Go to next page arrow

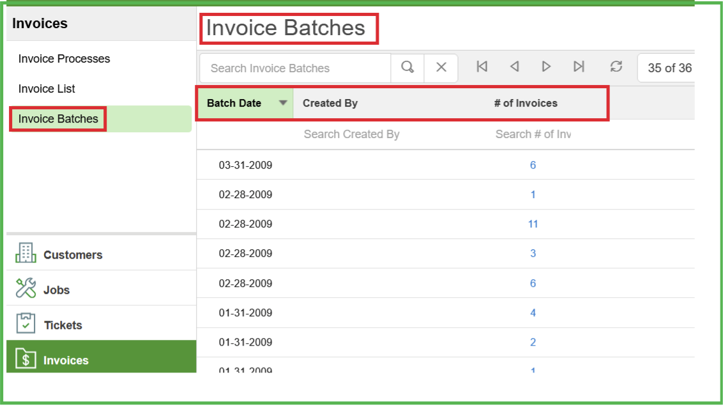coord(546,66)
